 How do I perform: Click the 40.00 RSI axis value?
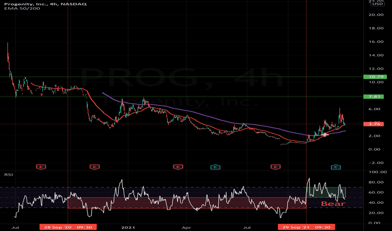pos(376,203)
